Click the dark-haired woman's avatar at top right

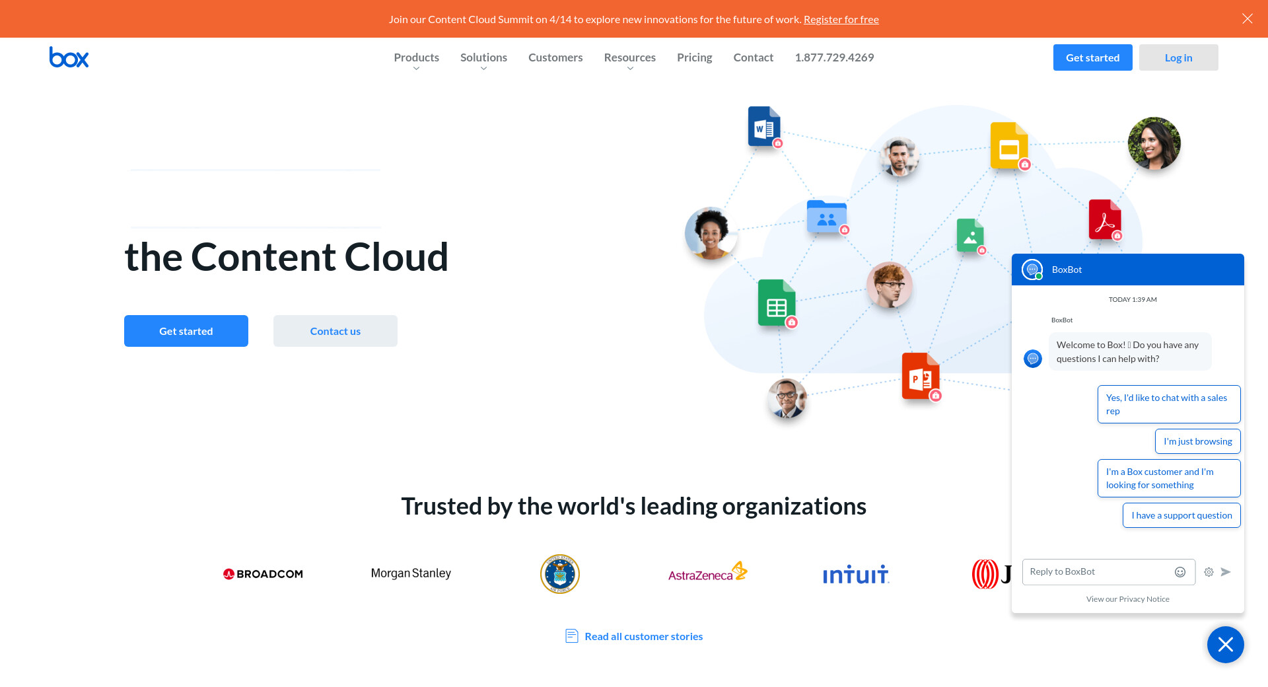tap(1154, 143)
